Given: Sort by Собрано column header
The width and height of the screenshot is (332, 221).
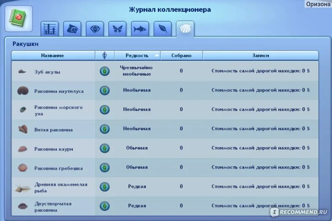Looking at the screenshot, I should coord(181,55).
